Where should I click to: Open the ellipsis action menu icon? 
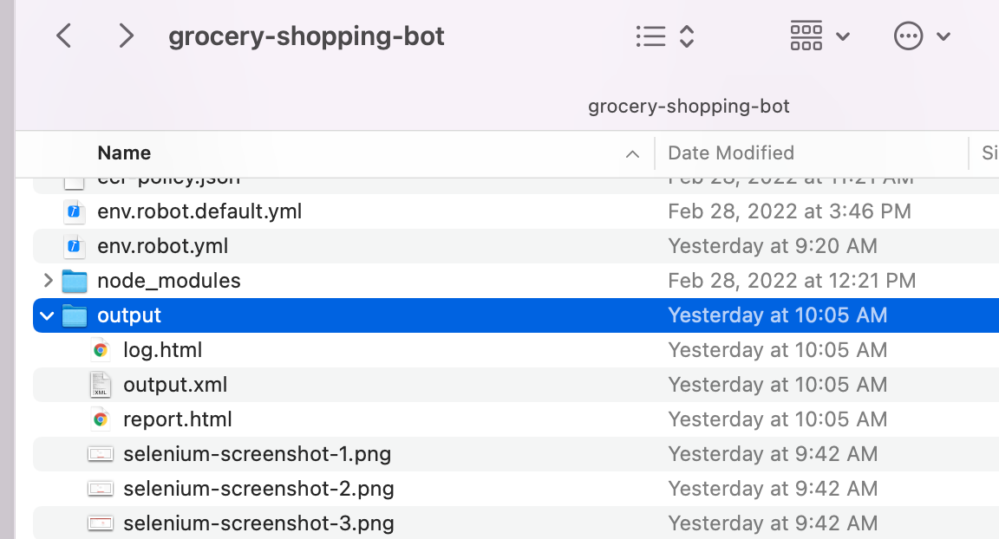[908, 36]
